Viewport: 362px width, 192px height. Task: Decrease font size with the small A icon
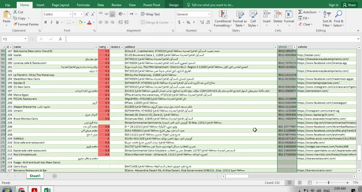click(93, 14)
